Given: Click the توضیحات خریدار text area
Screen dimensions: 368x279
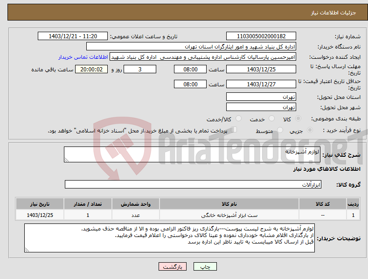Looking at the screenshot, I should point(169,238).
